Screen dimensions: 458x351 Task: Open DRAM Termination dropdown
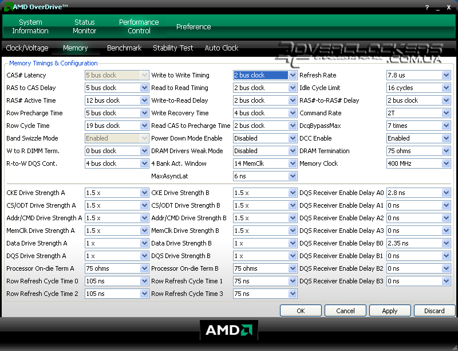tap(446, 151)
